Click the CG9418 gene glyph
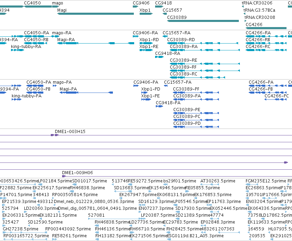Image resolution: width=292 pixels, height=241 pixels. click(x=159, y=7)
